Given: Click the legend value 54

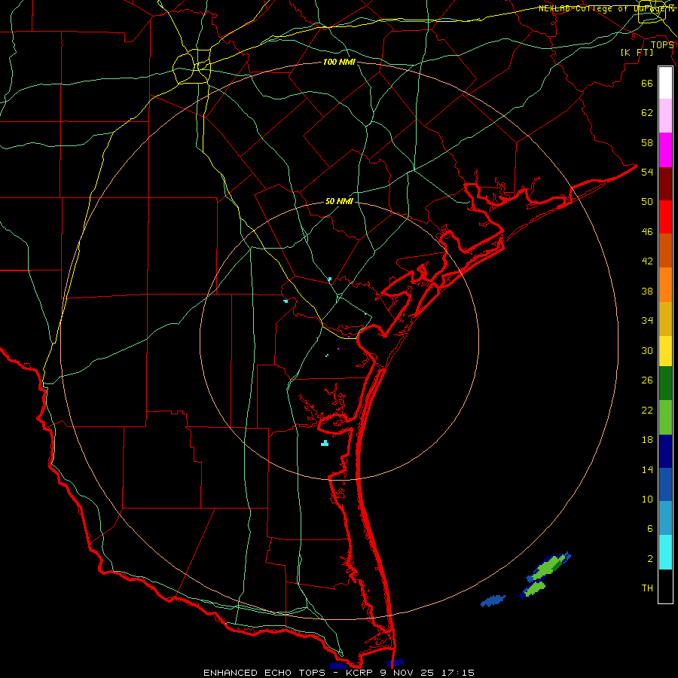Looking at the screenshot, I should point(647,172).
